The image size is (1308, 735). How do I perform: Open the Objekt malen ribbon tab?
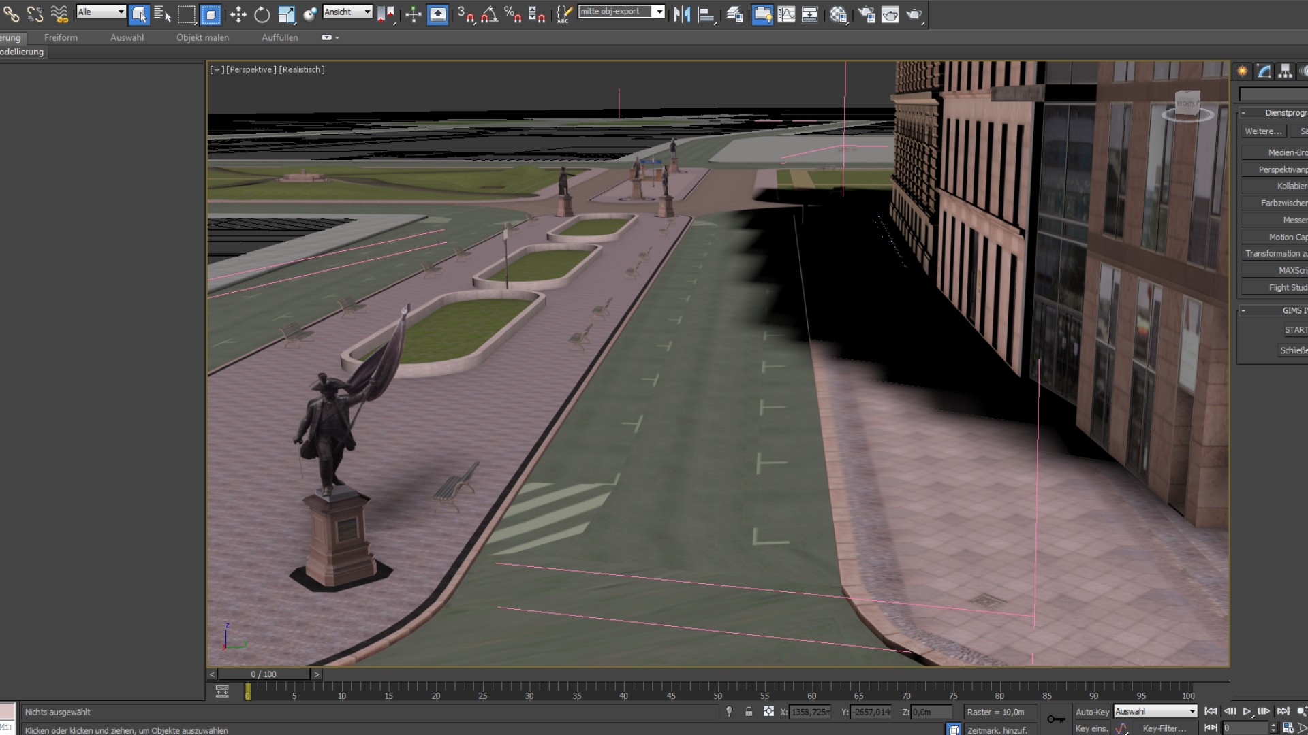click(202, 37)
